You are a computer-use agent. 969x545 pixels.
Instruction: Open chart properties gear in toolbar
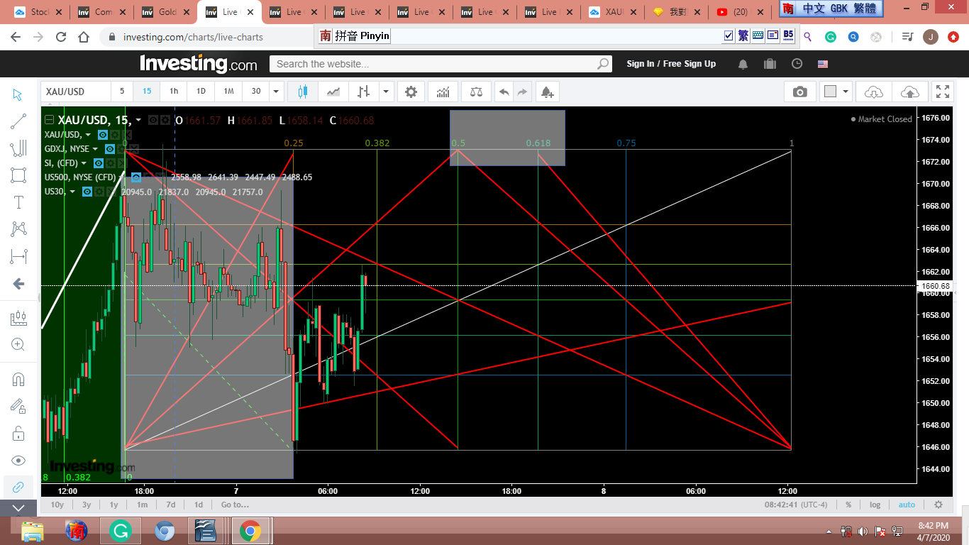click(x=411, y=92)
